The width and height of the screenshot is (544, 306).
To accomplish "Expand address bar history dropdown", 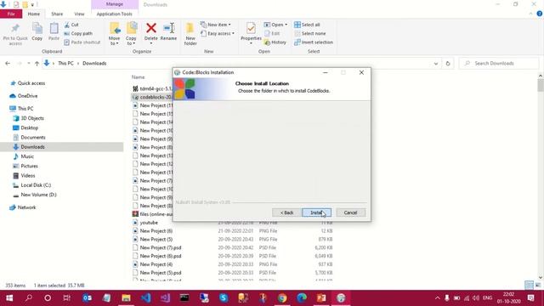I will tap(436, 64).
